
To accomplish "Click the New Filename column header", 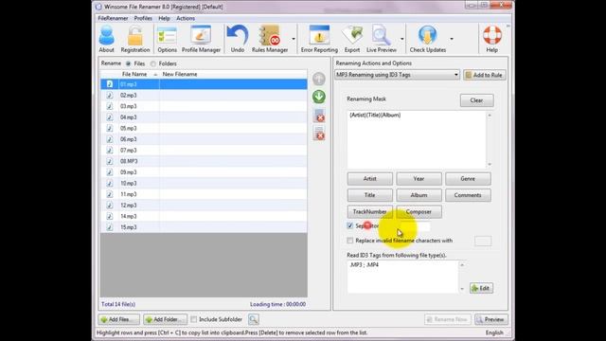I will pyautogui.click(x=233, y=74).
